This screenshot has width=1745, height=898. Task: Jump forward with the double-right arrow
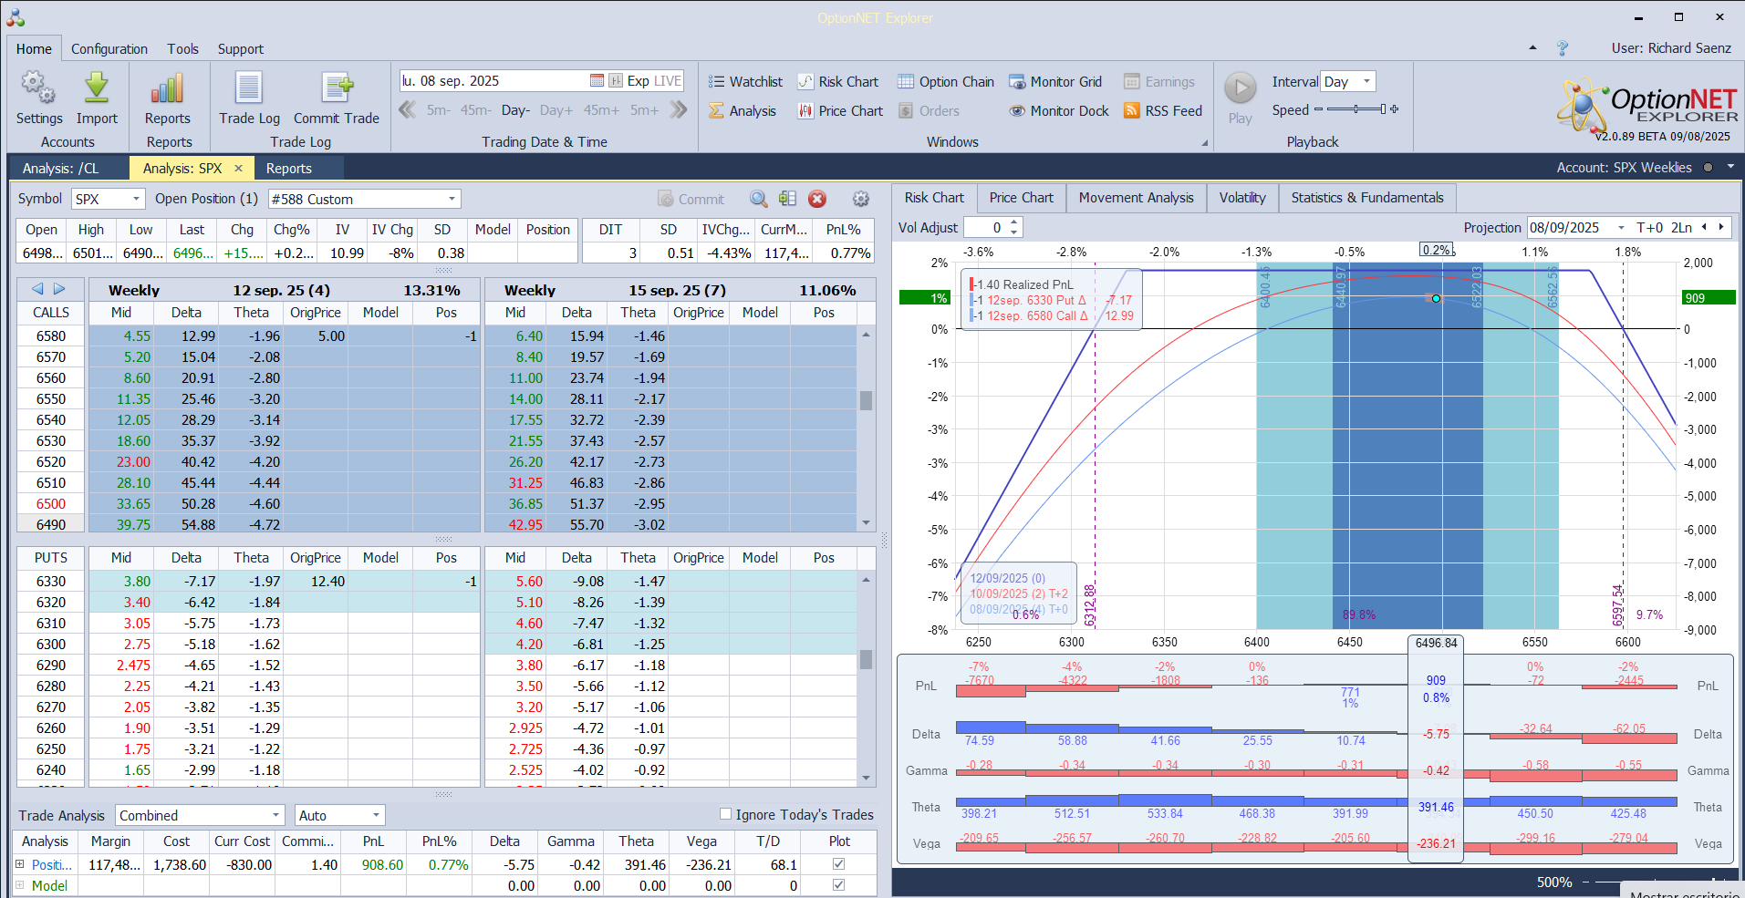(x=679, y=110)
